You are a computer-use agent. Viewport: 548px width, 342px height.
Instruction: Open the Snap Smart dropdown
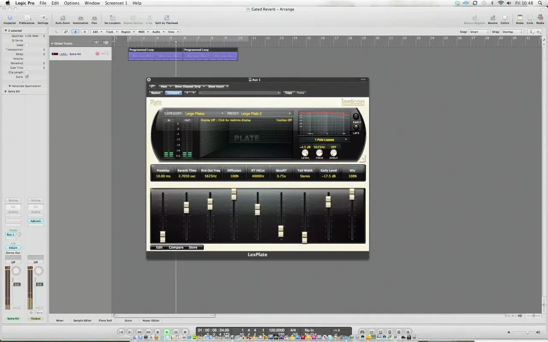tap(479, 32)
